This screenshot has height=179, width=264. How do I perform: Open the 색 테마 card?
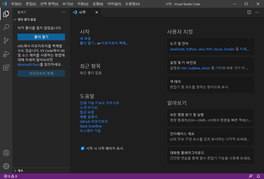coord(210,84)
